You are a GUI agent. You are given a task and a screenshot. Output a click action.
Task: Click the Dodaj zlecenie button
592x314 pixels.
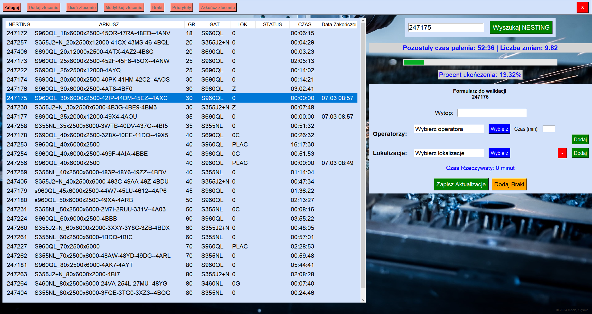coord(44,7)
